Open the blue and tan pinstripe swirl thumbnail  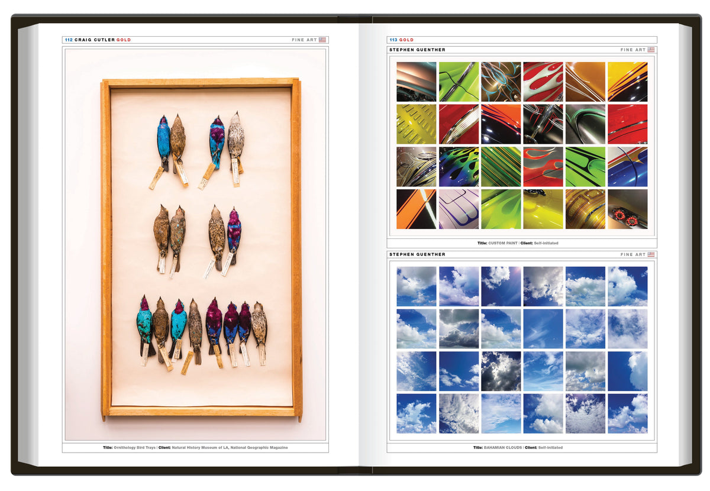point(501,82)
